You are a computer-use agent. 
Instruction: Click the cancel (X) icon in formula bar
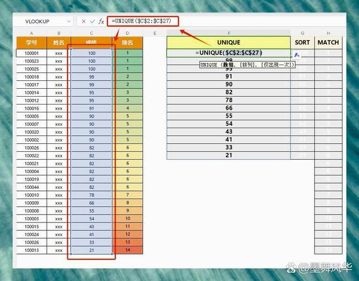coord(83,21)
